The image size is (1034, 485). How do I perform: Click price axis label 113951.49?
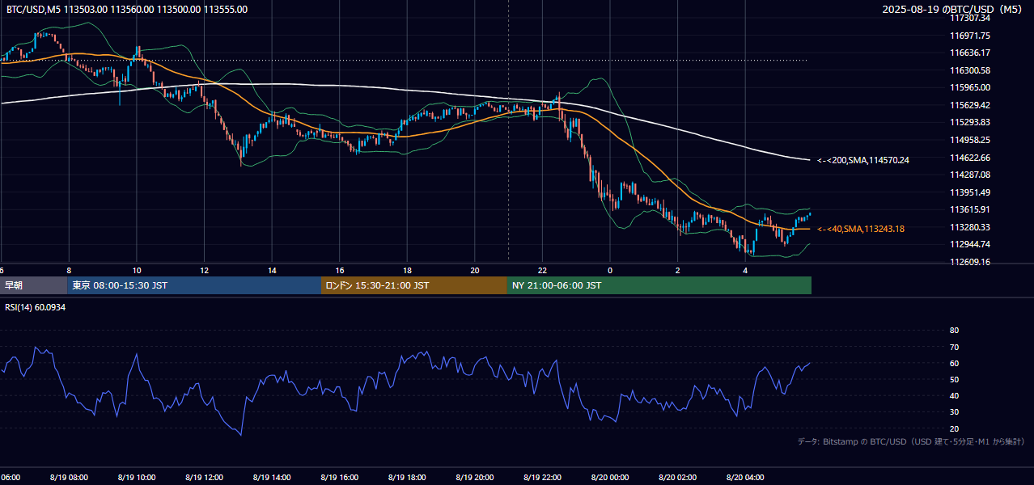coord(969,192)
